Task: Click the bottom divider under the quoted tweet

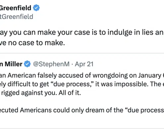Action: 82,129
